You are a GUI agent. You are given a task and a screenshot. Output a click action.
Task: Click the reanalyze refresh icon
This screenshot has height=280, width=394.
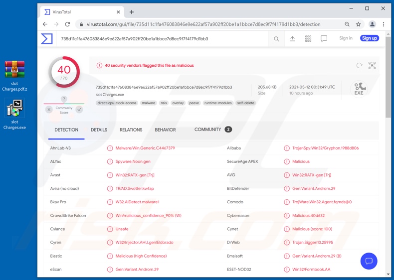(x=359, y=66)
